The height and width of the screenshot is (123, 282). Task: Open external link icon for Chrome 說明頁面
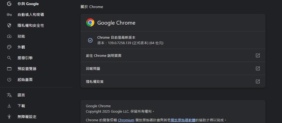[258, 55]
